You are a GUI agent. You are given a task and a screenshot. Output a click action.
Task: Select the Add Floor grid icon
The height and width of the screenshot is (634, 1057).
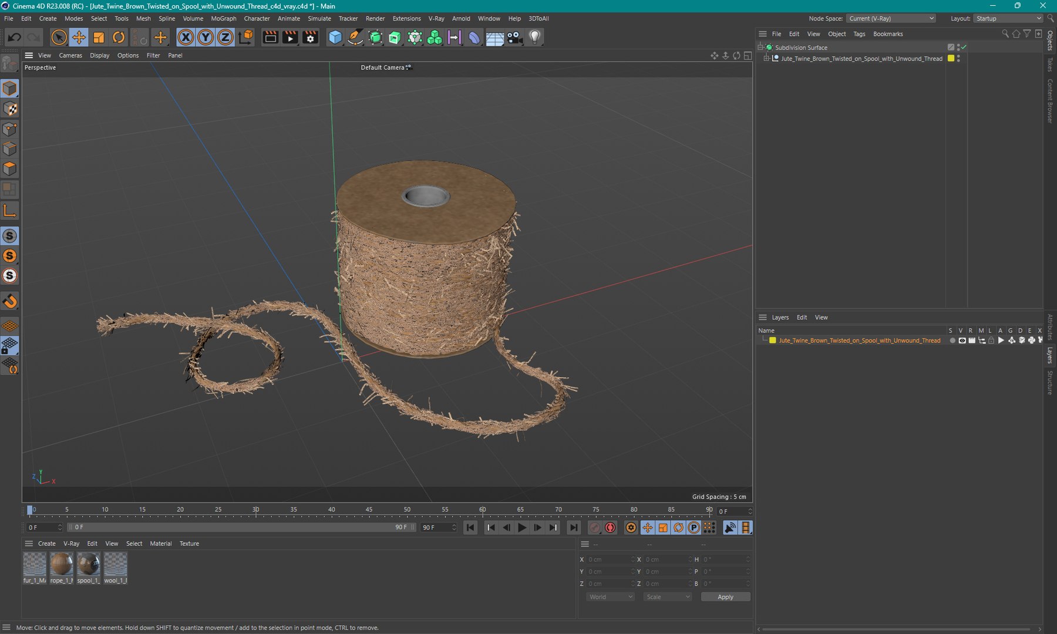click(494, 38)
